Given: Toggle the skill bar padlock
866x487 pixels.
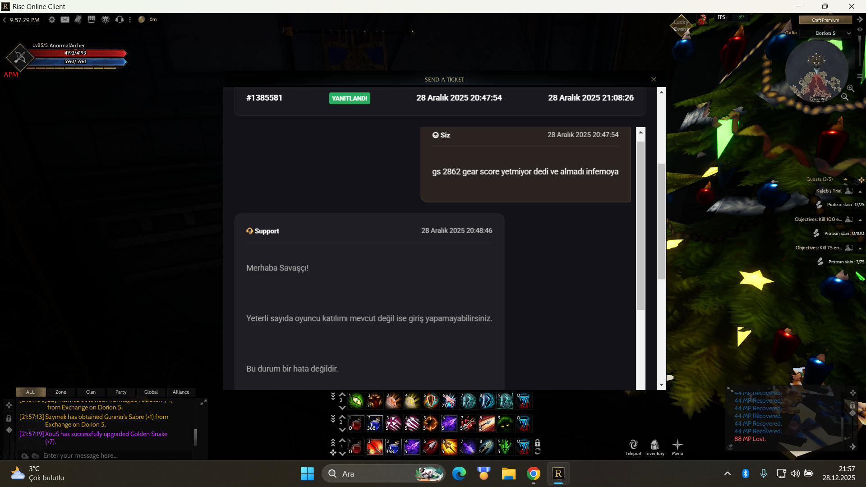Looking at the screenshot, I should (537, 443).
